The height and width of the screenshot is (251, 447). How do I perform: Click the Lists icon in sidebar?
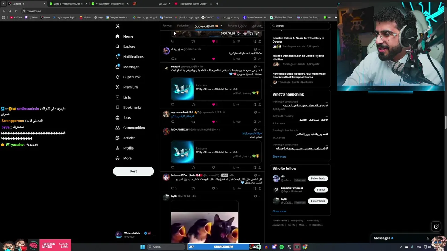click(x=117, y=97)
